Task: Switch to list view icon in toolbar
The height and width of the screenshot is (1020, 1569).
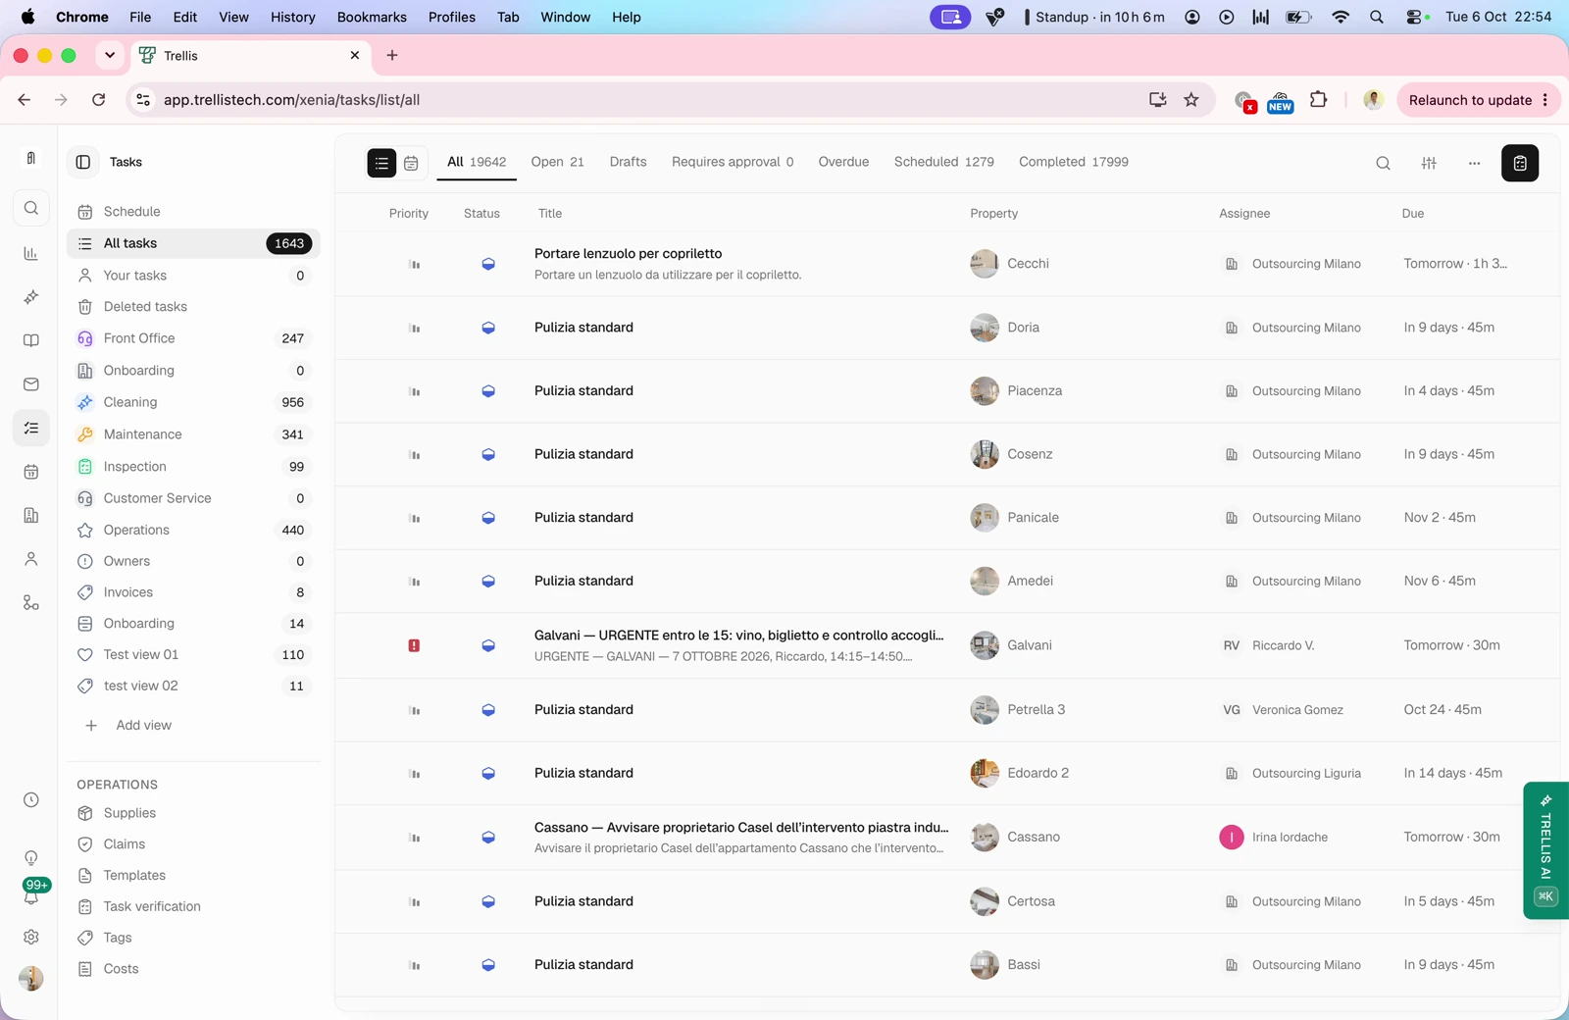Action: click(381, 163)
